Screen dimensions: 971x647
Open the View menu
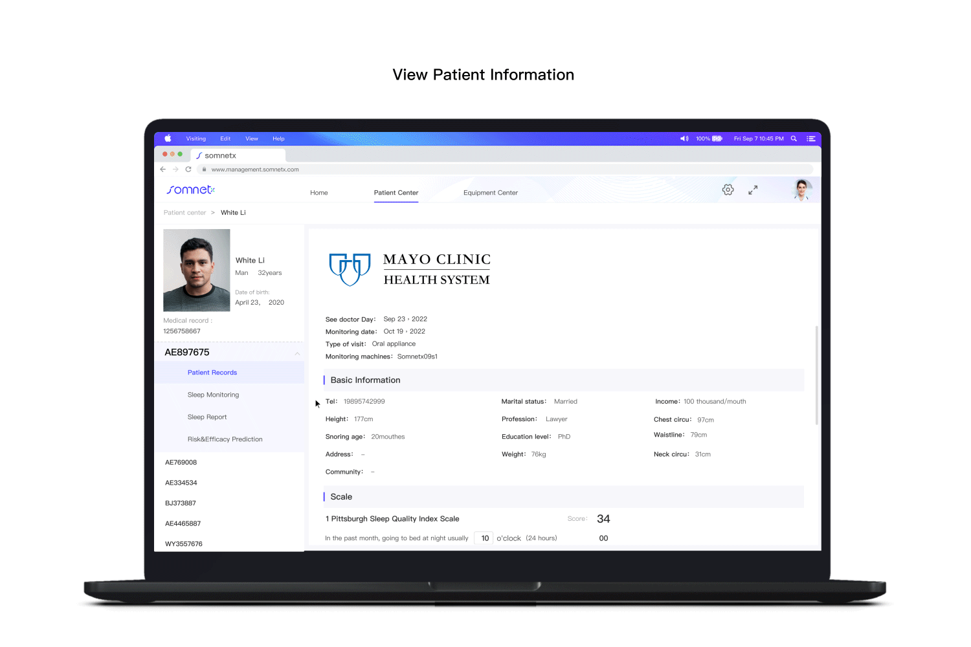point(252,138)
